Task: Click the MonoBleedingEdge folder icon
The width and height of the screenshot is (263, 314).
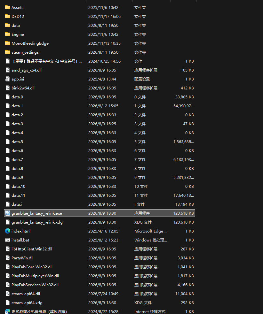Action: click(8, 43)
